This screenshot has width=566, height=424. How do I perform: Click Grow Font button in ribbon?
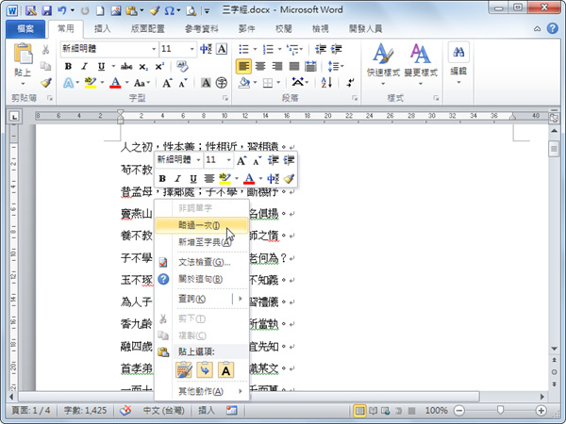[x=167, y=83]
